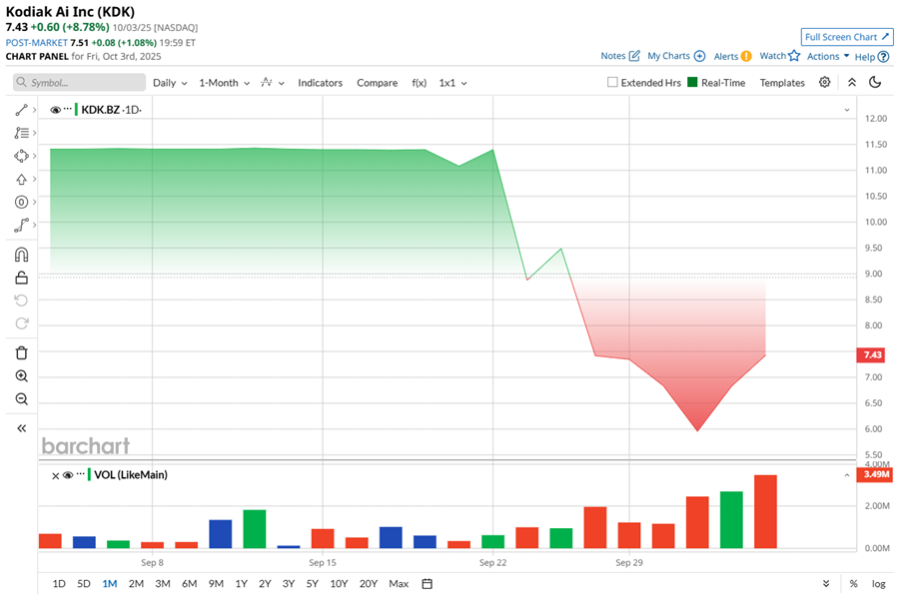Select the trend line drawing tool
Screen dimensions: 901x603
coord(21,110)
